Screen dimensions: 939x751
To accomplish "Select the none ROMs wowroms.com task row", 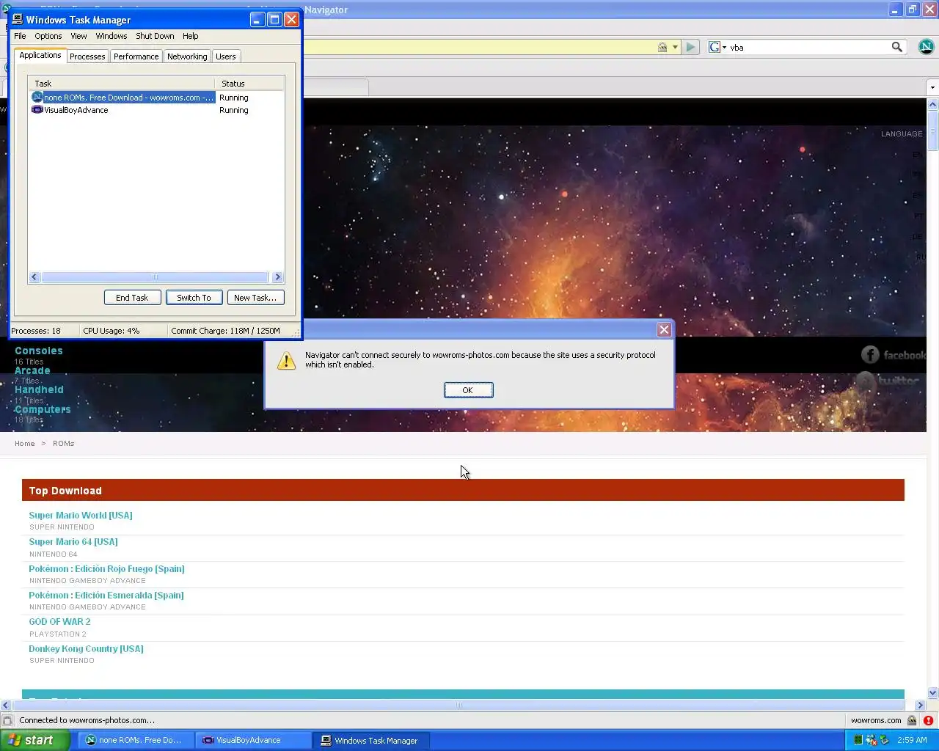I will click(157, 97).
